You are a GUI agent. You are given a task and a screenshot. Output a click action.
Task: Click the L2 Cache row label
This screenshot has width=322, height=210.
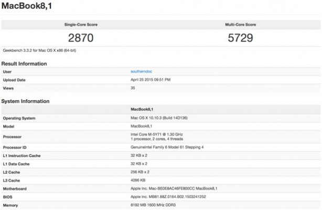[x=12, y=172]
